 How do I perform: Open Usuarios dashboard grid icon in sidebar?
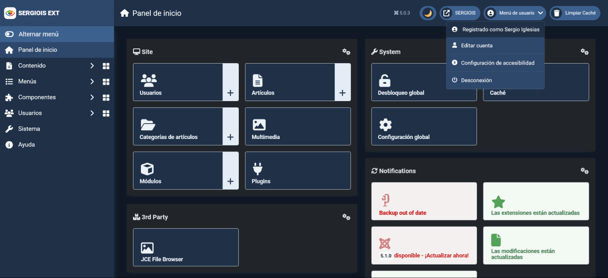106,113
